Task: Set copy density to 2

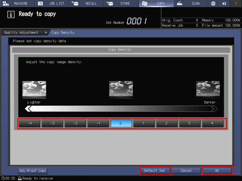Action: (x=167, y=123)
